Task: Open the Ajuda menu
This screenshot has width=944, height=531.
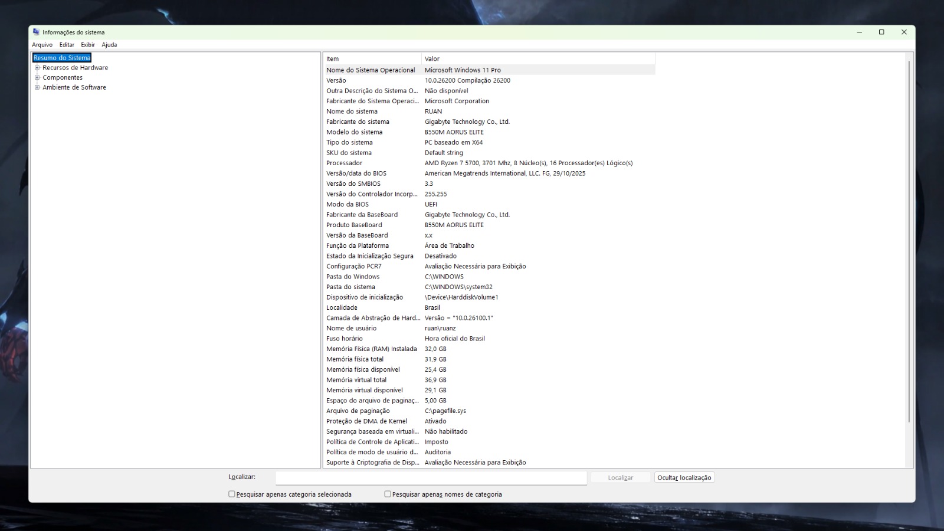Action: click(x=109, y=45)
